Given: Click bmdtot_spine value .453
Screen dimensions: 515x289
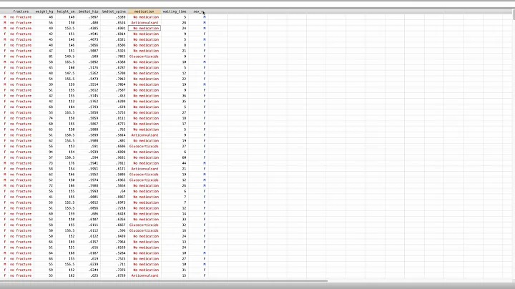Looking at the screenshot, I should (122, 96).
